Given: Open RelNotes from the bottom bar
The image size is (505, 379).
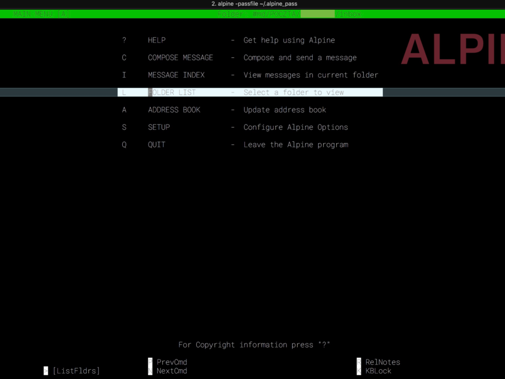Looking at the screenshot, I should click(x=383, y=362).
